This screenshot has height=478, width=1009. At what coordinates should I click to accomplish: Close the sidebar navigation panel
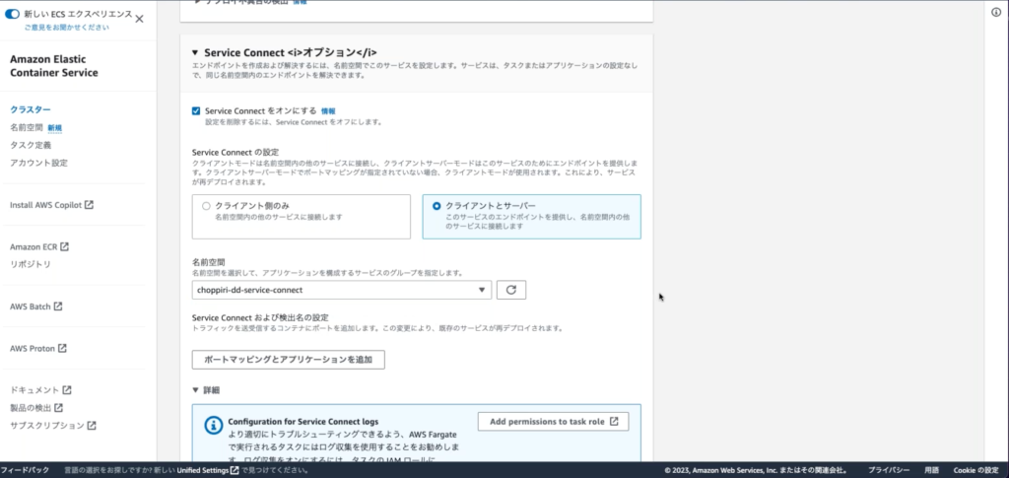[139, 19]
